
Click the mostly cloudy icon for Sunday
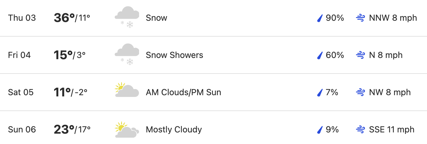coord(127,129)
